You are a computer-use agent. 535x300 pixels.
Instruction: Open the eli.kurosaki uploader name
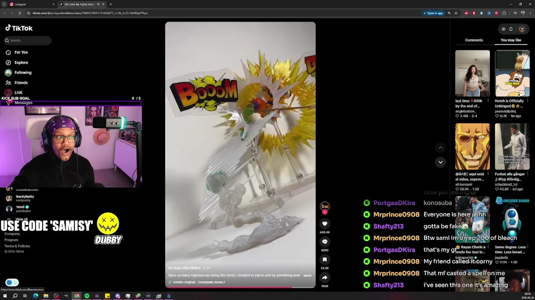[x=463, y=184]
